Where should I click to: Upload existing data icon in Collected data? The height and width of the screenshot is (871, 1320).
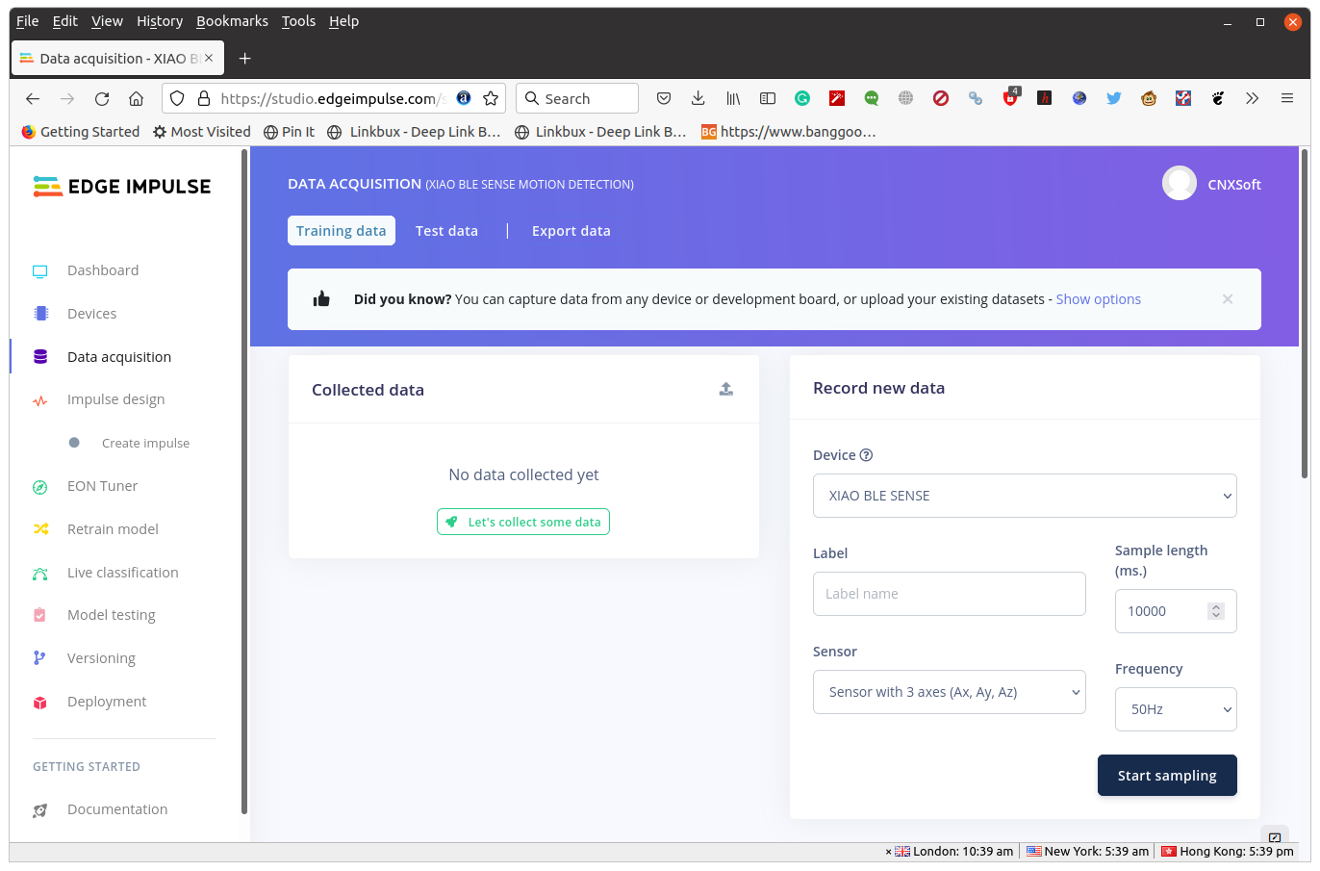pyautogui.click(x=726, y=389)
